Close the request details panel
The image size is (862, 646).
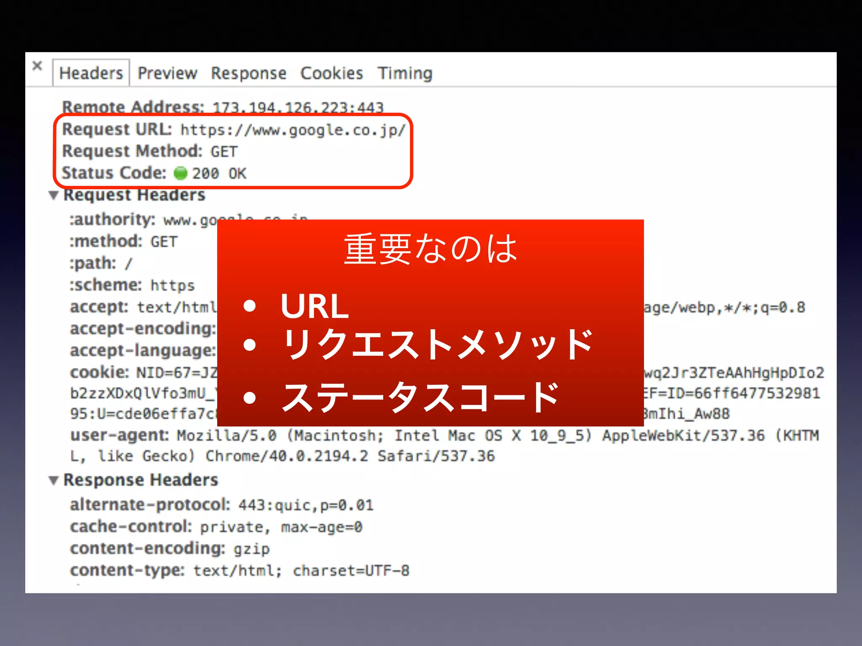tap(37, 66)
